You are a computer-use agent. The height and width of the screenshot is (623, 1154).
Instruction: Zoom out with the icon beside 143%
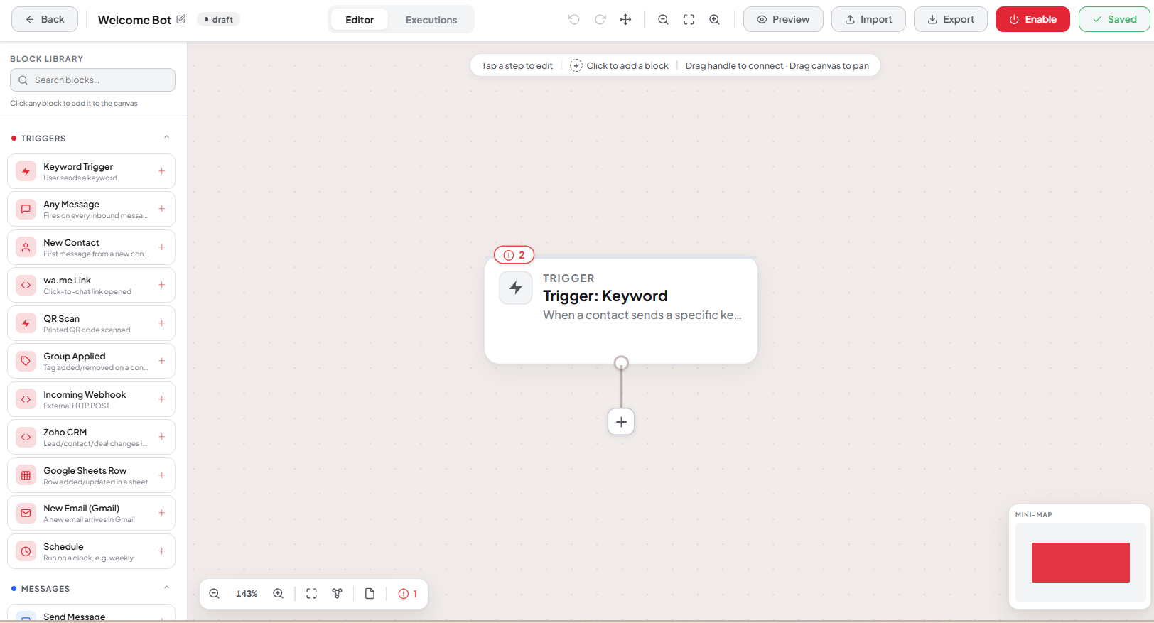tap(214, 594)
